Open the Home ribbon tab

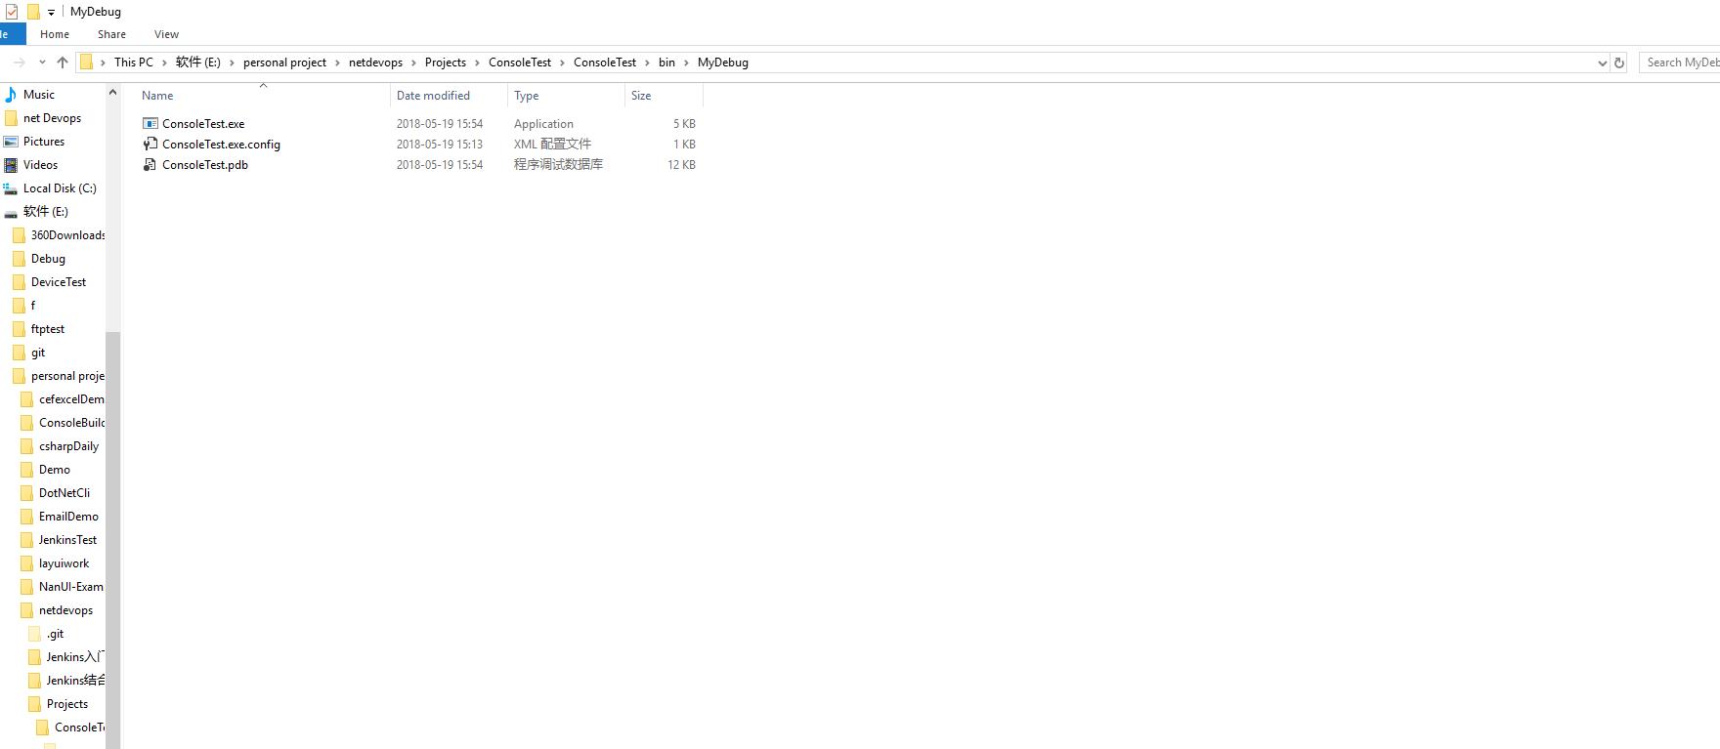(55, 34)
